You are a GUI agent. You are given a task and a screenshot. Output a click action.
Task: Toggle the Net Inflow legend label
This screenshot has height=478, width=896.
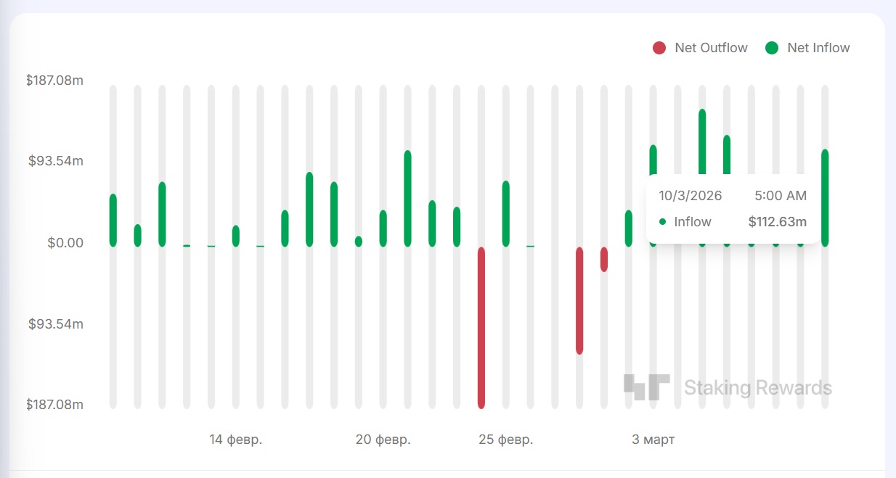point(818,48)
